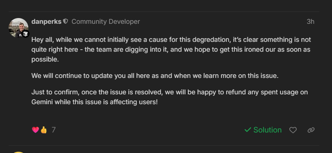Viewport: 332px width, 153px height.
Task: Select the Community Developer title text
Action: [x=105, y=22]
